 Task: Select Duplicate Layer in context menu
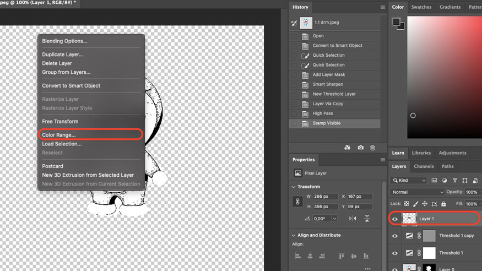coord(62,55)
